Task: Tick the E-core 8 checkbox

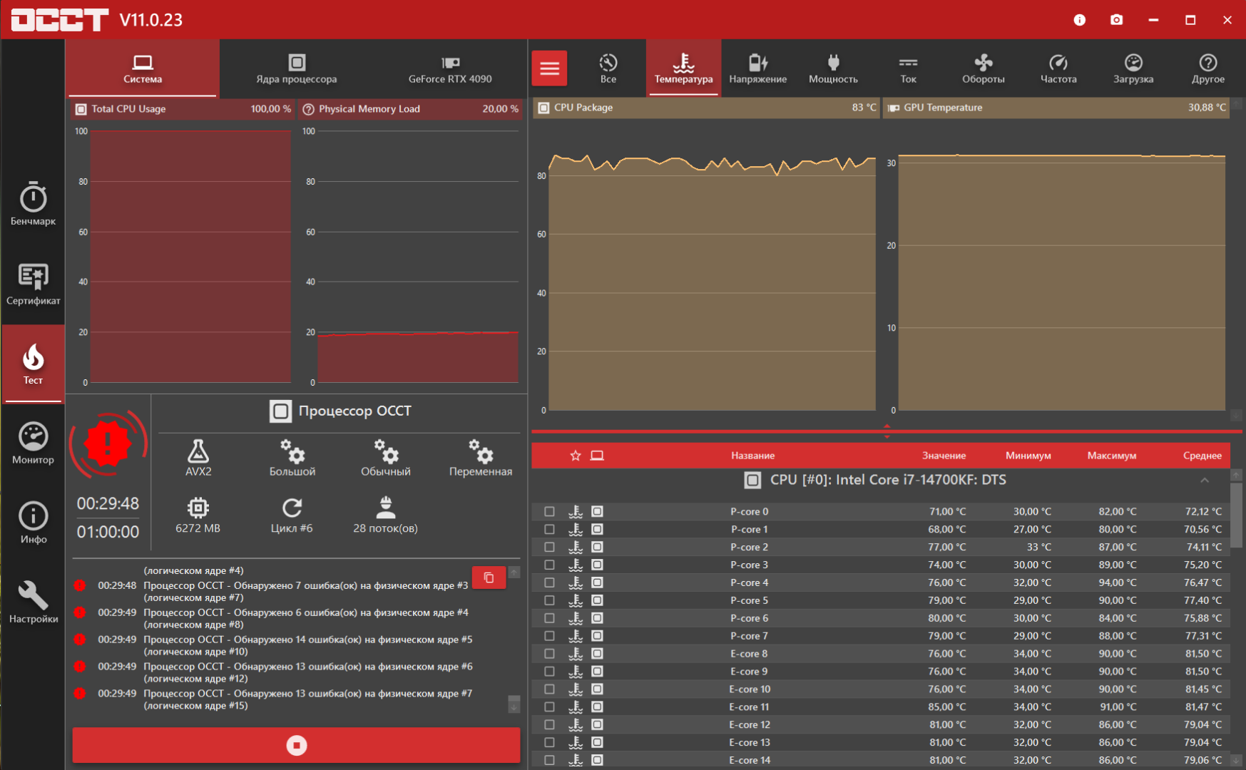Action: coord(549,654)
